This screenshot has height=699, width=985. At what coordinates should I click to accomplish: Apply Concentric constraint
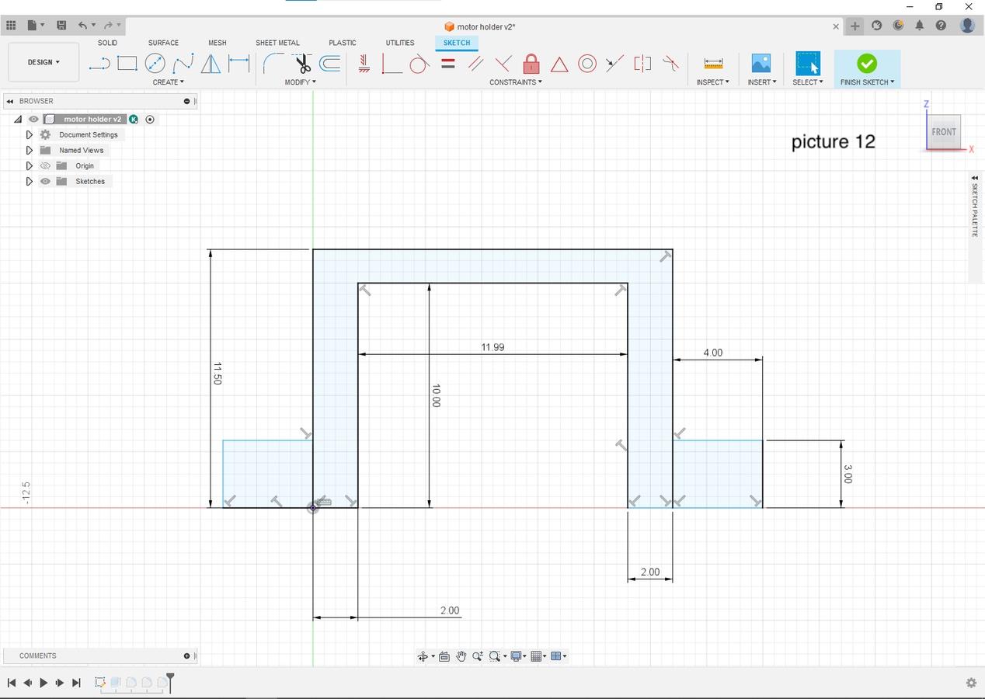coord(587,64)
